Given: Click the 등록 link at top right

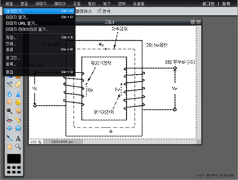Looking at the screenshot, I should 226,4.
